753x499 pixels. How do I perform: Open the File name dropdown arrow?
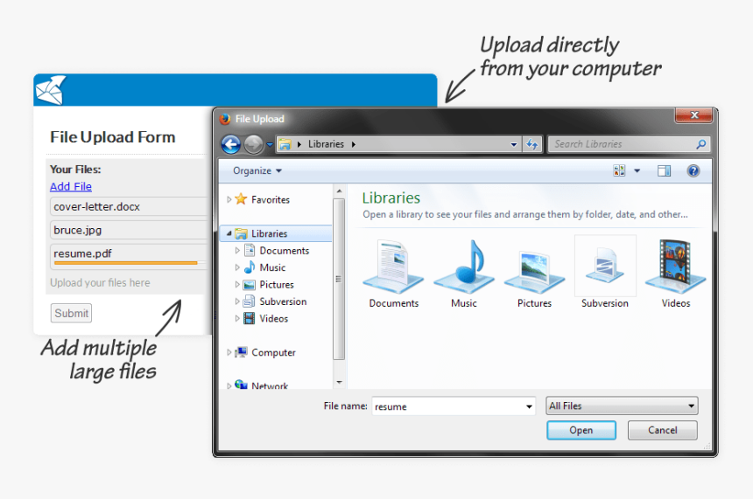(529, 406)
